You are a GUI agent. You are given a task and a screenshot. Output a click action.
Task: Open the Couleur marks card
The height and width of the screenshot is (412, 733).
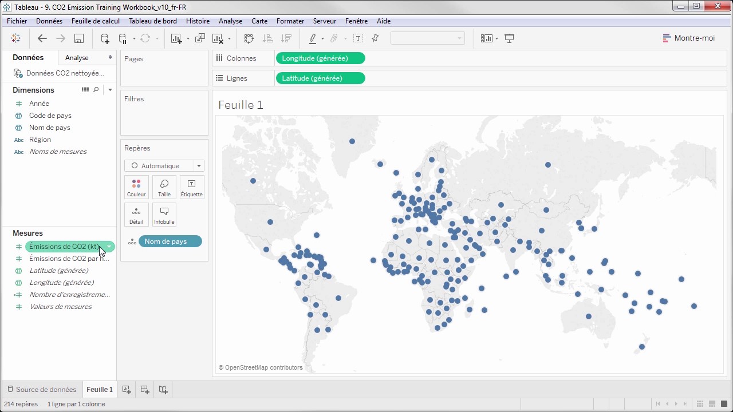pos(136,187)
